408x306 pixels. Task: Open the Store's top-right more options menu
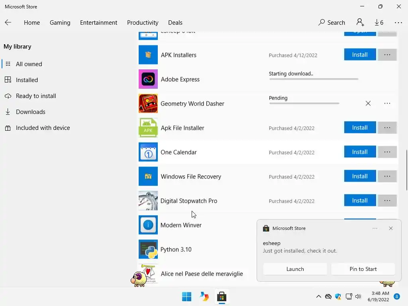coord(398,23)
